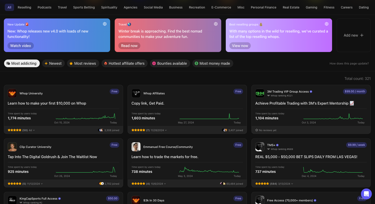Open How does this page update link
The image size is (375, 204).
(x=349, y=64)
